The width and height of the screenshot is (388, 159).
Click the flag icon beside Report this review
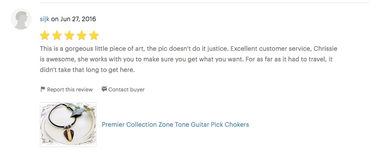click(42, 89)
